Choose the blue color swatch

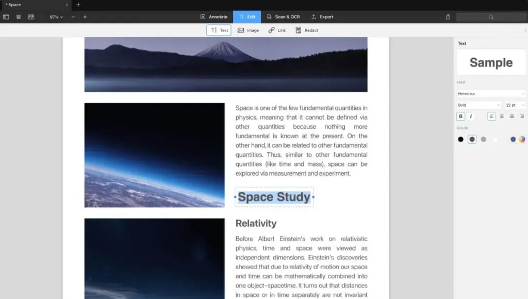tap(513, 139)
